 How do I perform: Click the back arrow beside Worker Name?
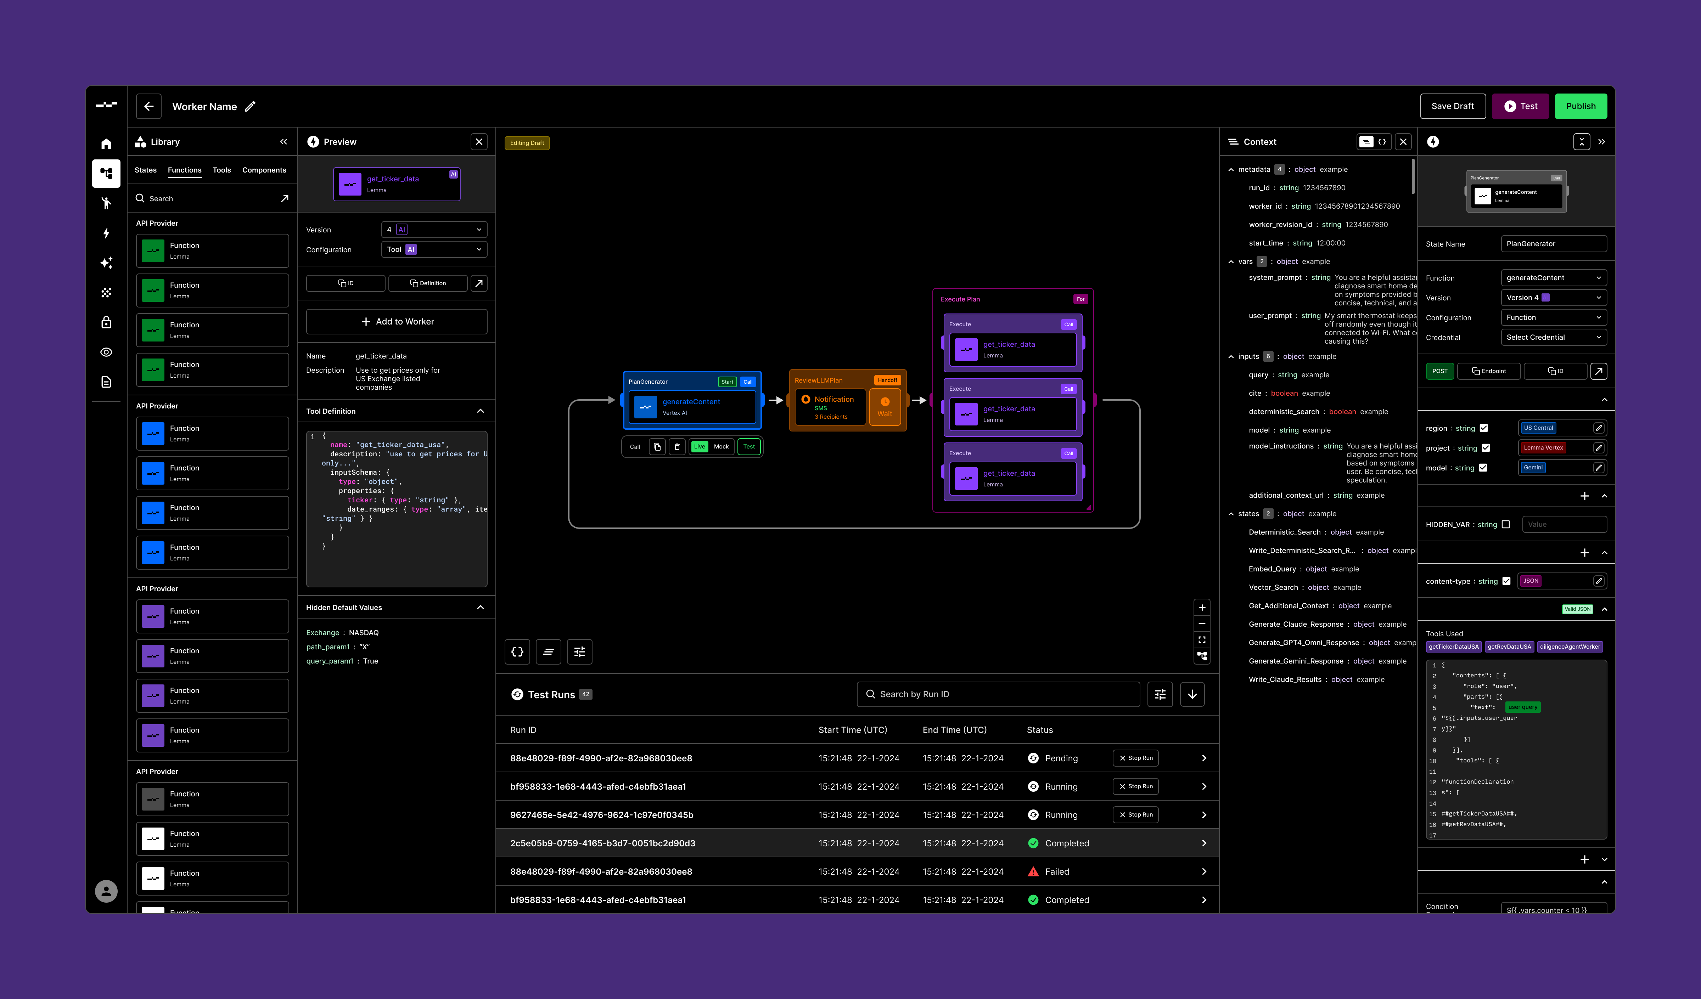click(x=148, y=106)
